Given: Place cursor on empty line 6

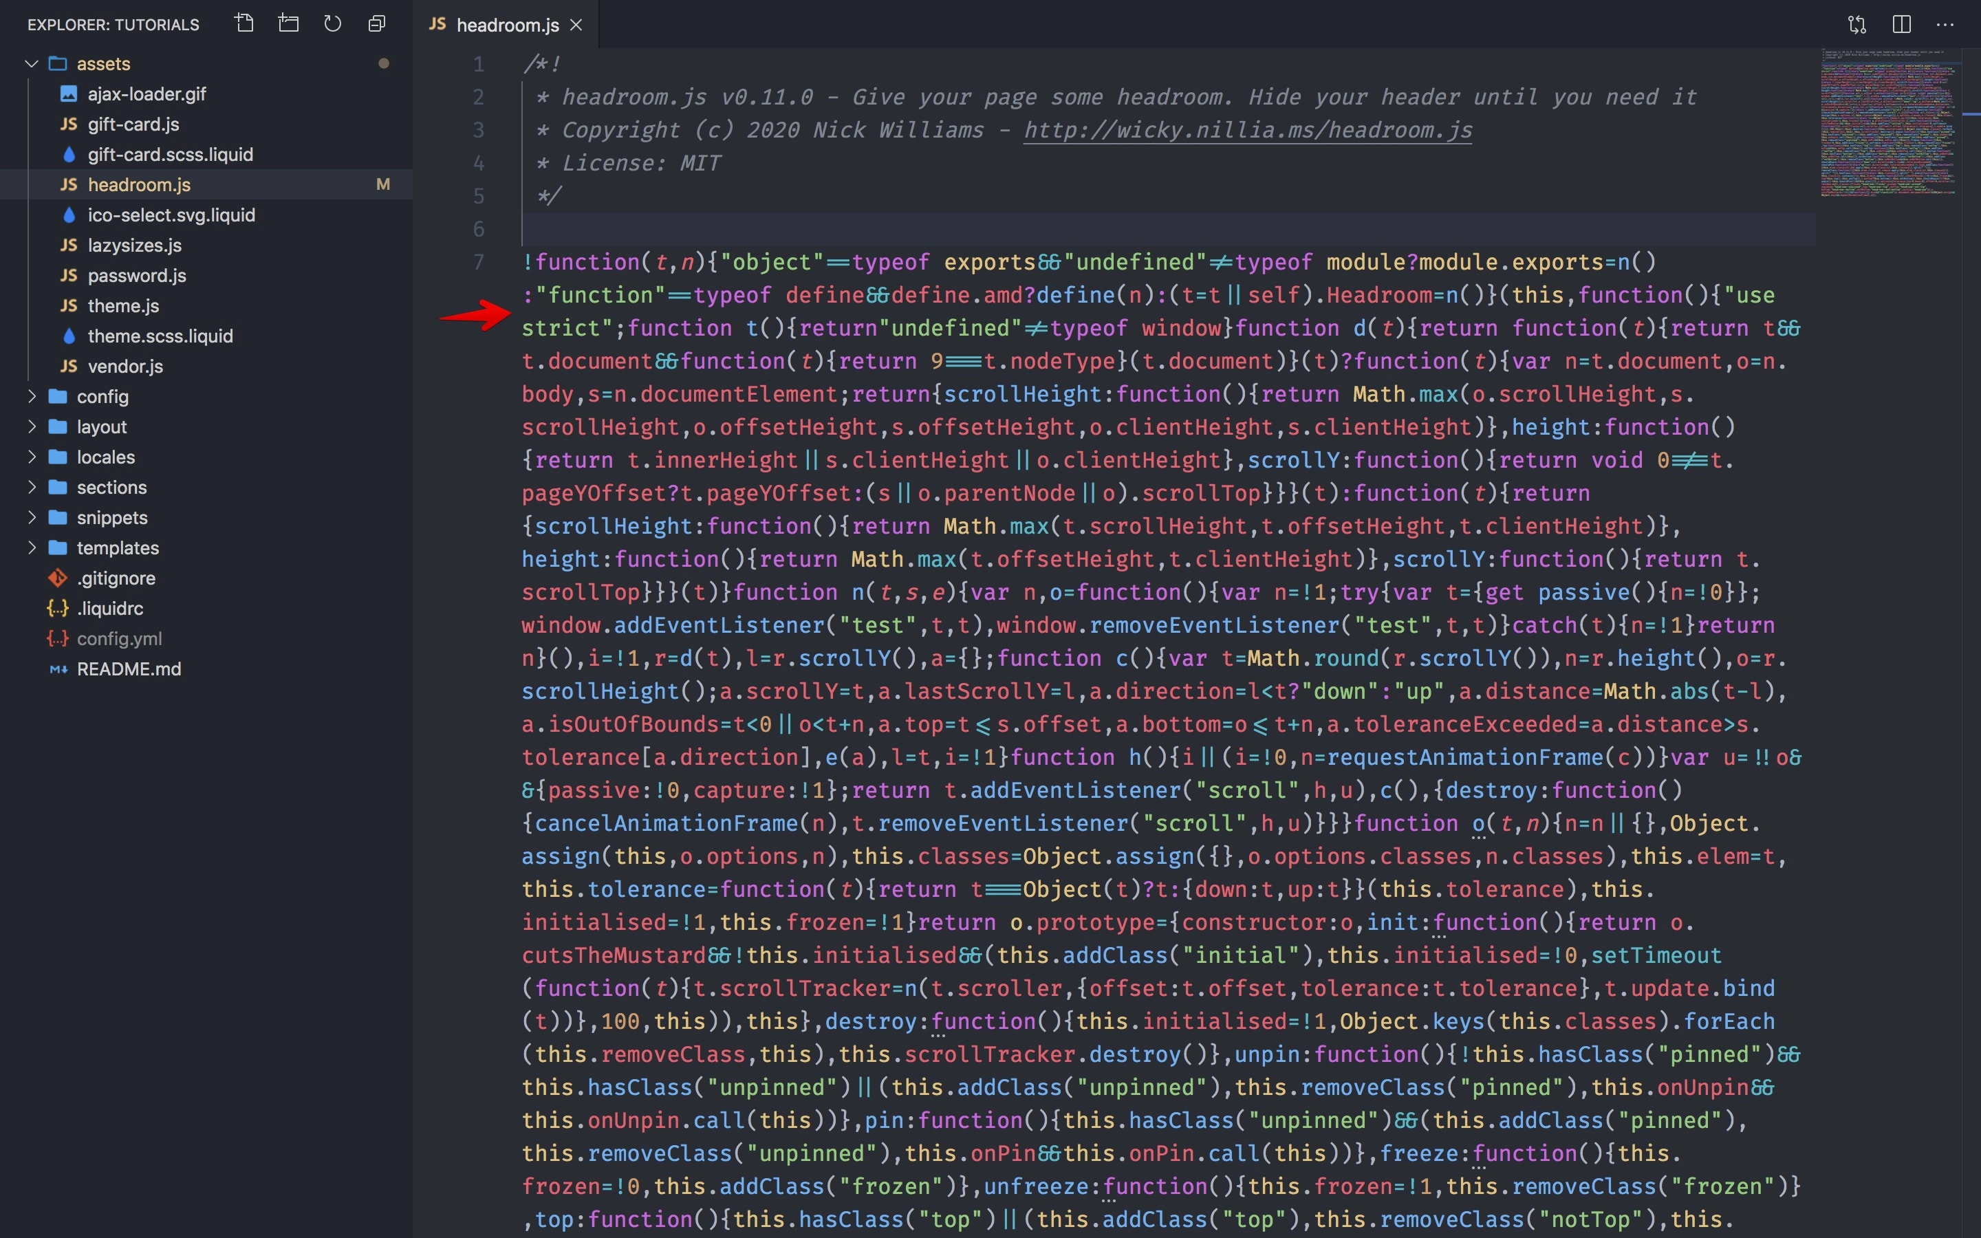Looking at the screenshot, I should click(x=1169, y=229).
